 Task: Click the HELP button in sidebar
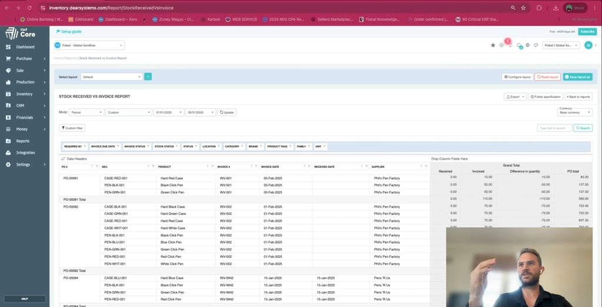pyautogui.click(x=25, y=299)
